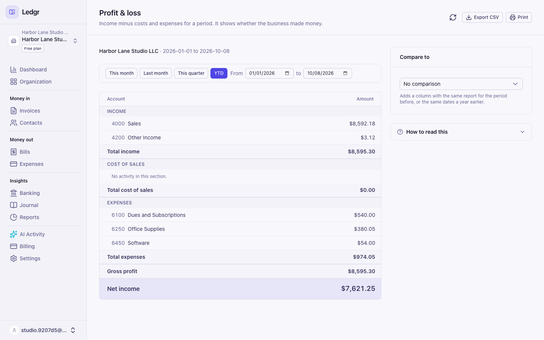
Task: Click the Print button
Action: coord(519,17)
